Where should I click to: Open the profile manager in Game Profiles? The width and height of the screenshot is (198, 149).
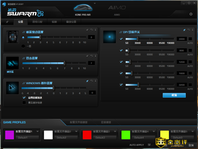click(79, 122)
